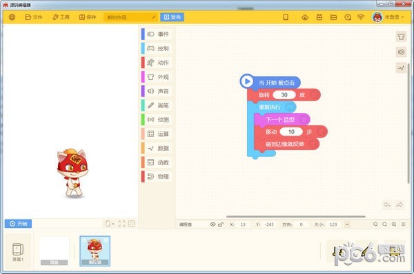Select the 屏幕1 screen item

[x=18, y=251]
